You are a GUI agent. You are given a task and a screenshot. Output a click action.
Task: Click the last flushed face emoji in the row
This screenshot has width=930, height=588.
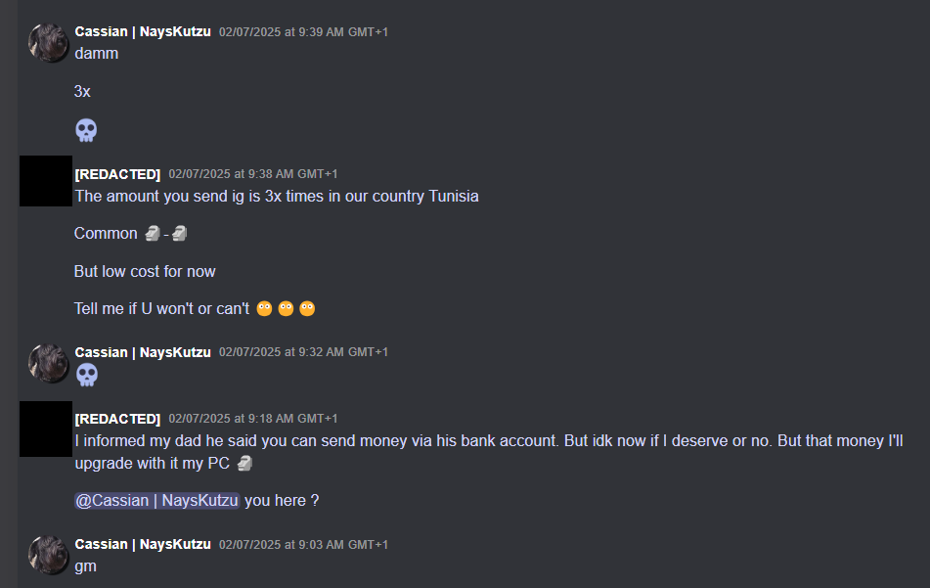307,309
